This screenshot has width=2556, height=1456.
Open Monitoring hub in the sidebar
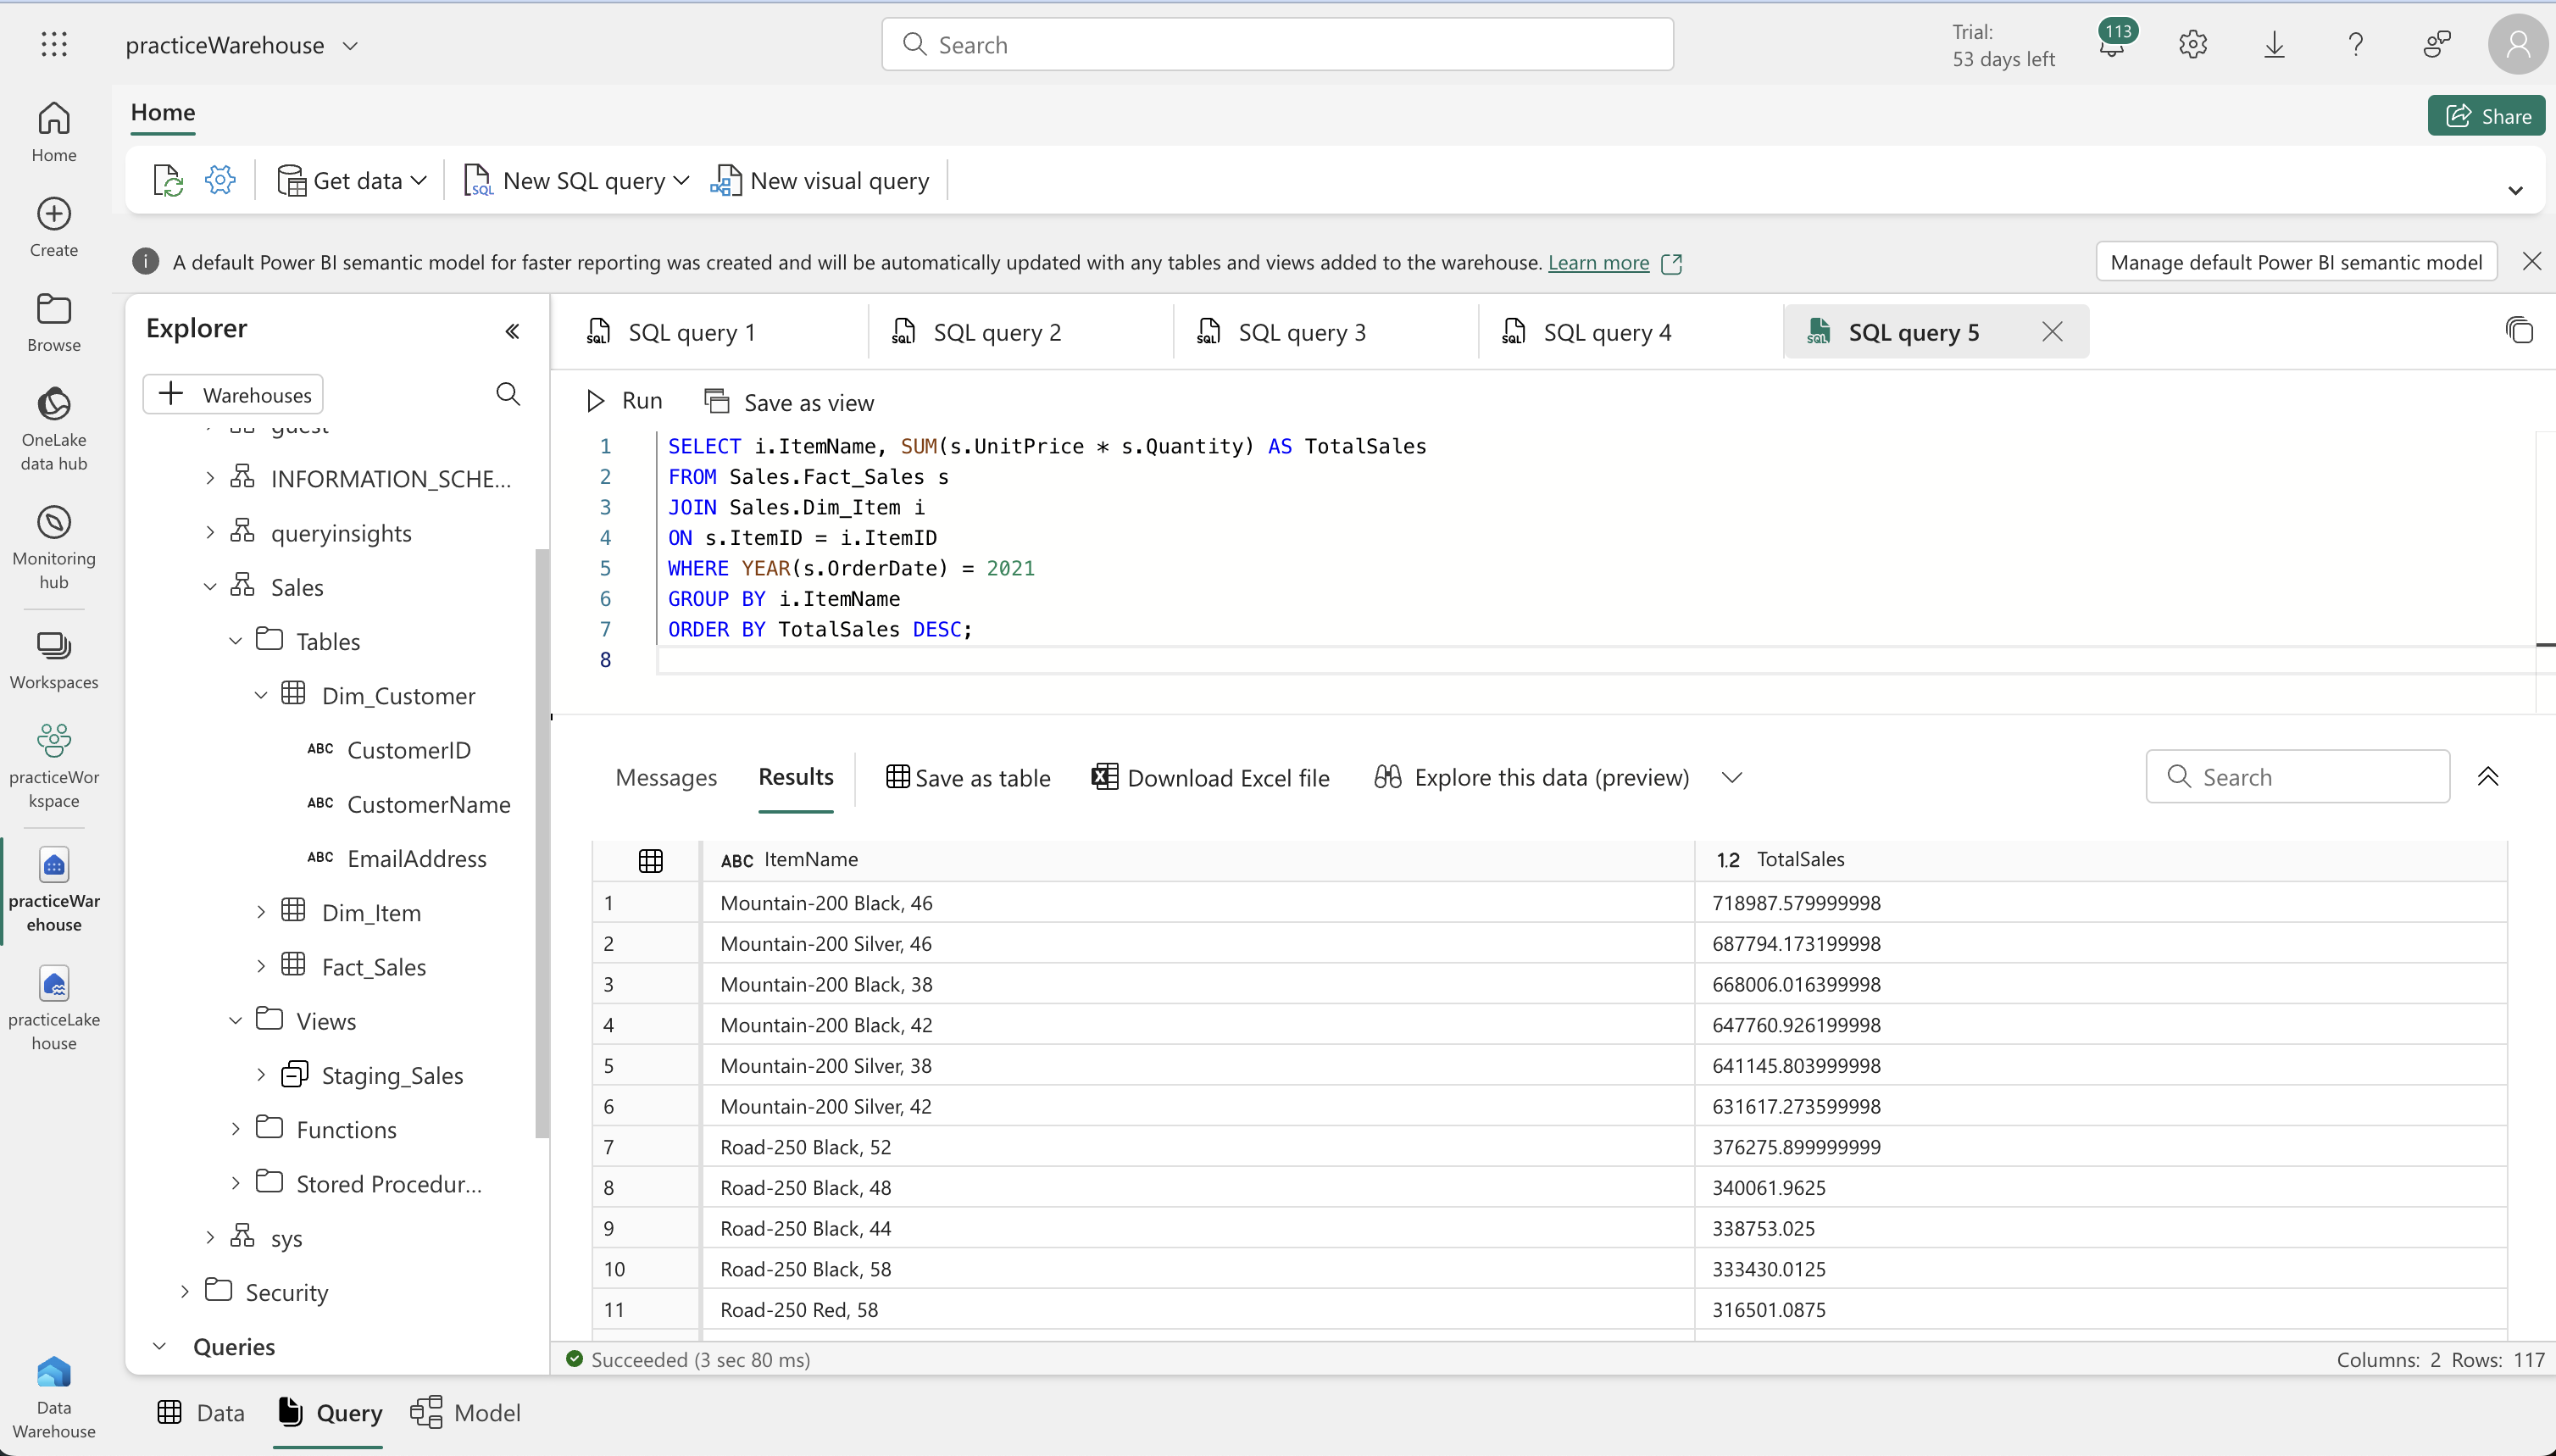(x=54, y=548)
